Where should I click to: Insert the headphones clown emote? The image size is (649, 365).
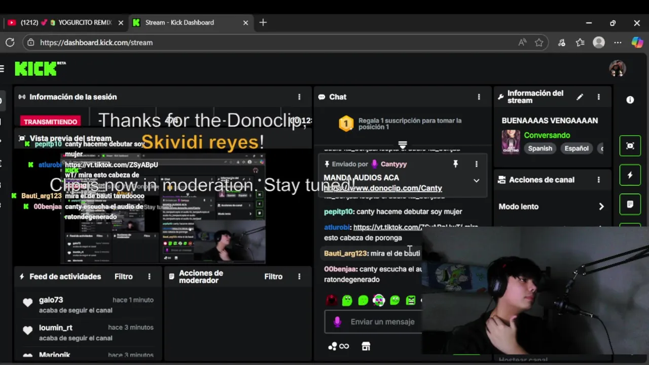pos(379,300)
